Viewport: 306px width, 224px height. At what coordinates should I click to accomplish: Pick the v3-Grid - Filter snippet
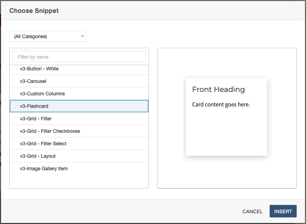pyautogui.click(x=79, y=119)
